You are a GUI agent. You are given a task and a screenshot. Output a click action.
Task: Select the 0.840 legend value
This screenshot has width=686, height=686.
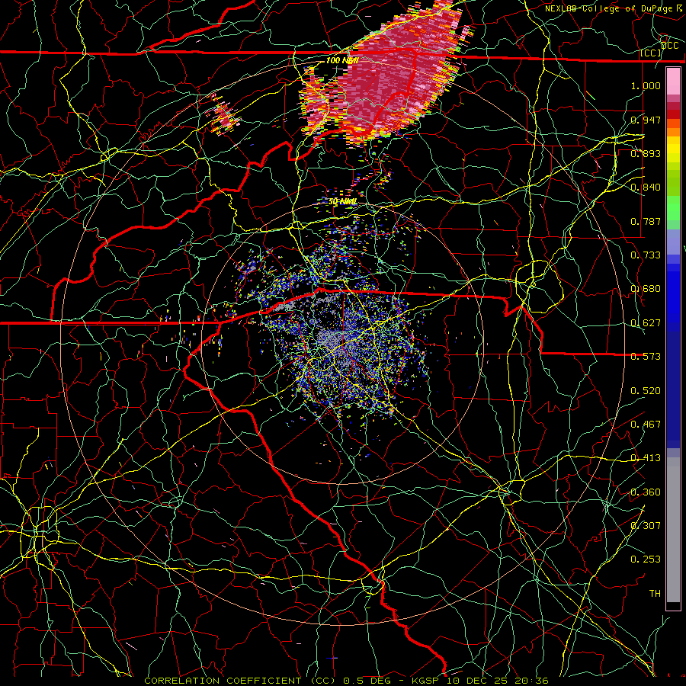(646, 188)
